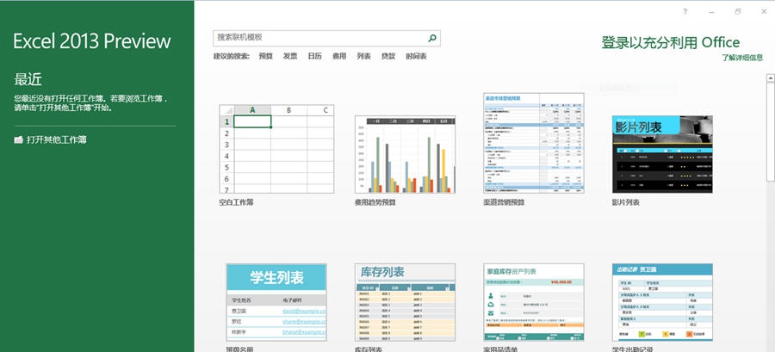Click the magnifier search icon
Image resolution: width=775 pixels, height=352 pixels.
(432, 38)
